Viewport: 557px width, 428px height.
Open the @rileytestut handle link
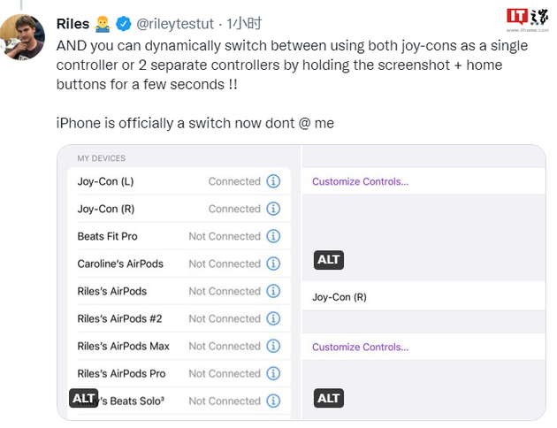point(175,24)
